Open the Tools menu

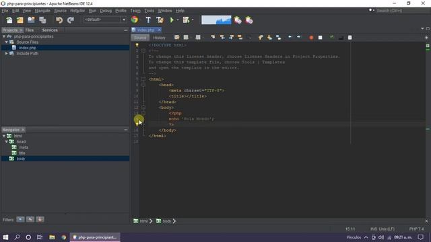click(x=150, y=11)
